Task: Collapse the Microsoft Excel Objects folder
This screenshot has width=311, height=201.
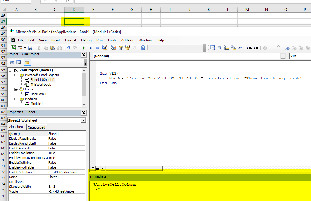Action: pyautogui.click(x=16, y=75)
